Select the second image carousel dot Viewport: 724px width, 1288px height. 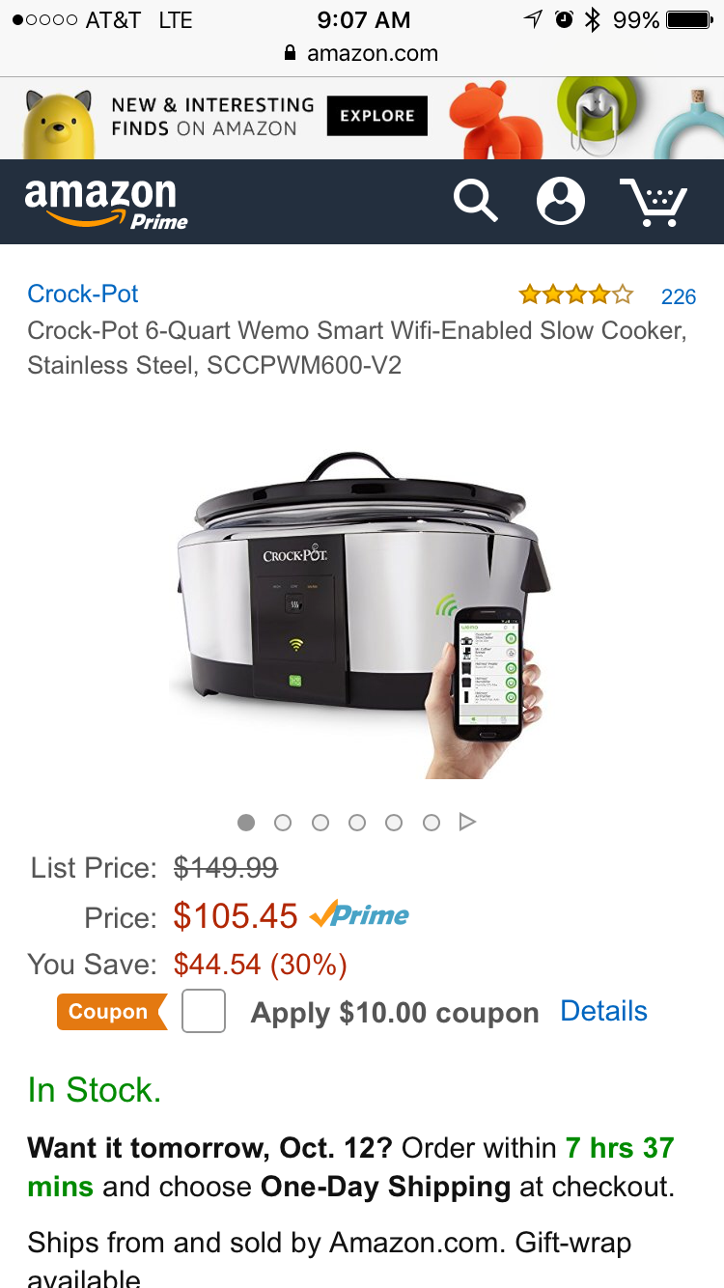tap(283, 823)
